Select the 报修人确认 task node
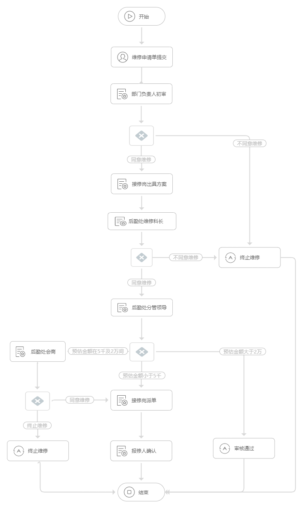This screenshot has width=306, height=508. (141, 451)
